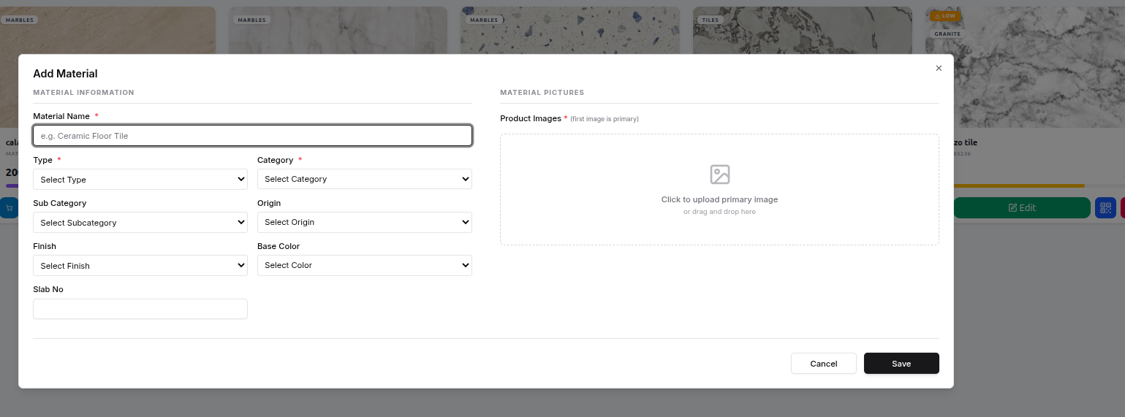Viewport: 1125px width, 417px height.
Task: Click into the Slab No field
Action: coord(140,309)
